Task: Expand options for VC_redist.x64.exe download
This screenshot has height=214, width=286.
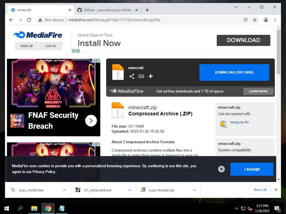Action: [x=130, y=190]
